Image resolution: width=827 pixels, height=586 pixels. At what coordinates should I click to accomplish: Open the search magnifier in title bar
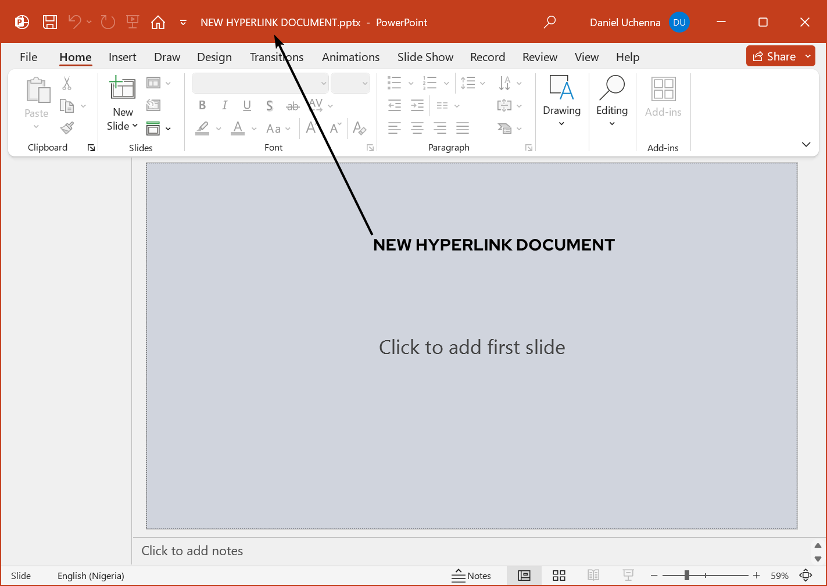[x=549, y=23]
